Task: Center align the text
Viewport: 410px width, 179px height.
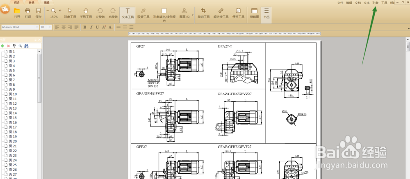Action: point(64,27)
